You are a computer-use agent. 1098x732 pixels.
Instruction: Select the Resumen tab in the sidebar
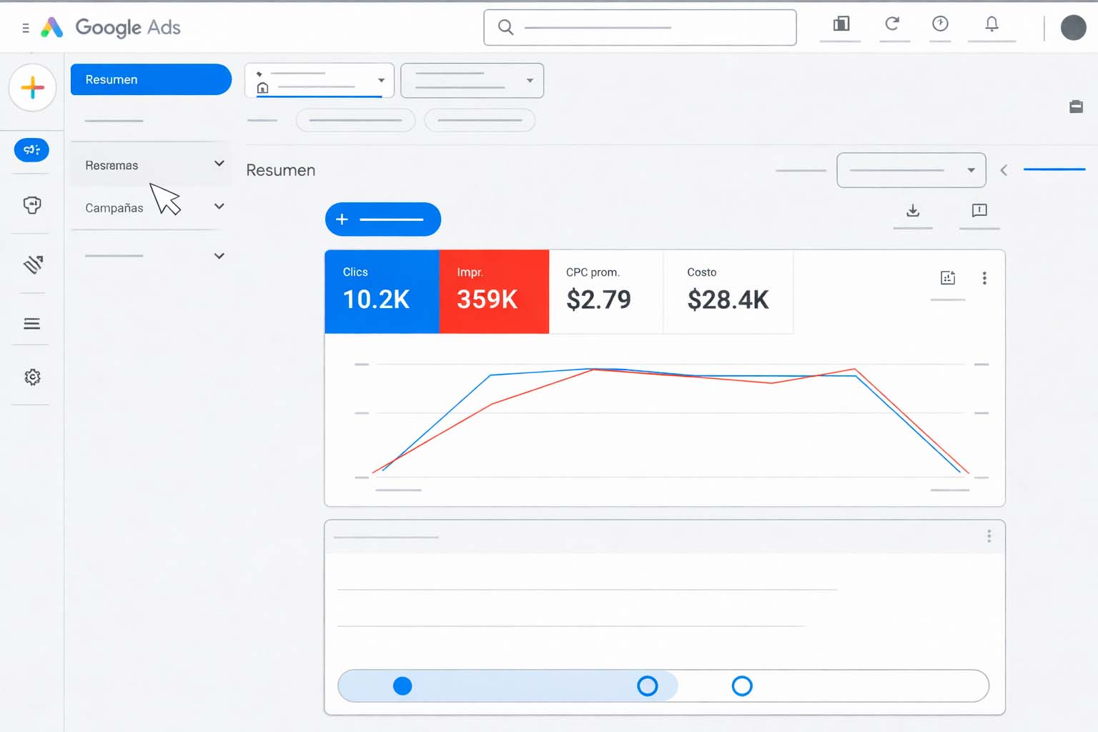pyautogui.click(x=151, y=79)
